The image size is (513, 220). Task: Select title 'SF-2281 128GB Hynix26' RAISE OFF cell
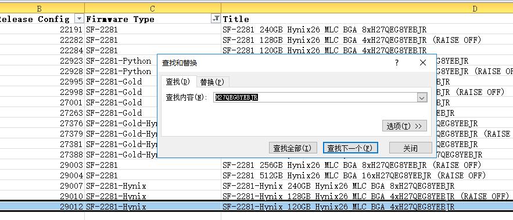click(367, 40)
